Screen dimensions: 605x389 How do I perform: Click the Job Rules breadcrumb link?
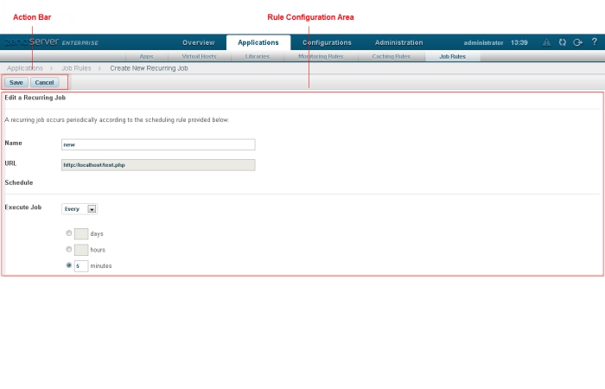point(77,67)
